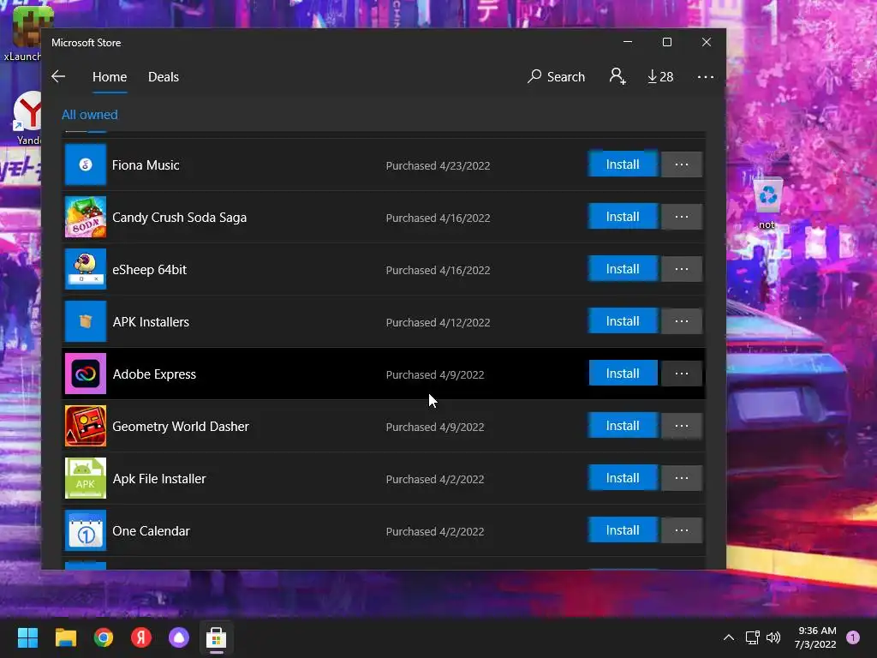
Task: Select the APK Installers title
Action: pos(151,322)
